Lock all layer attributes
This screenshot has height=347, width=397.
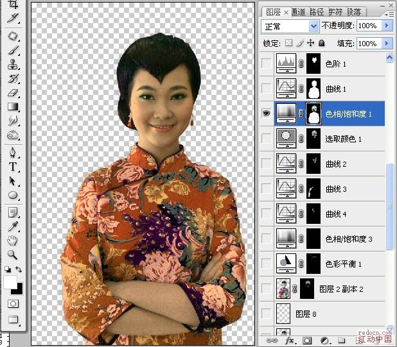[322, 43]
